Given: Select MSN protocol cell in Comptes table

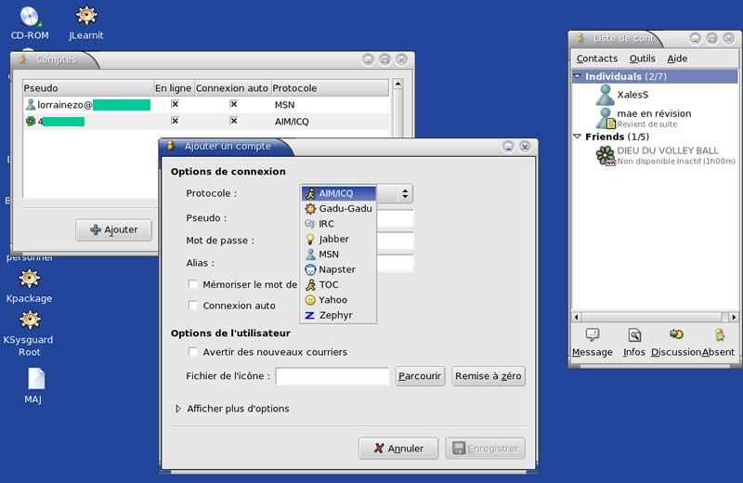Looking at the screenshot, I should (x=285, y=105).
